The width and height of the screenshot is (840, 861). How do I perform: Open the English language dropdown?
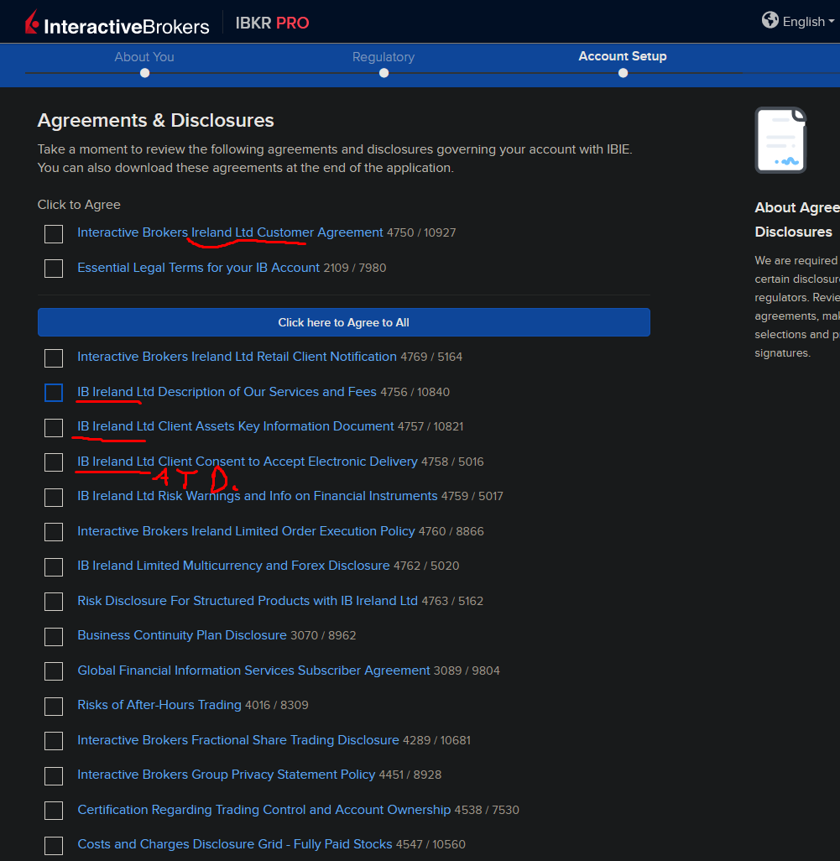coord(808,22)
